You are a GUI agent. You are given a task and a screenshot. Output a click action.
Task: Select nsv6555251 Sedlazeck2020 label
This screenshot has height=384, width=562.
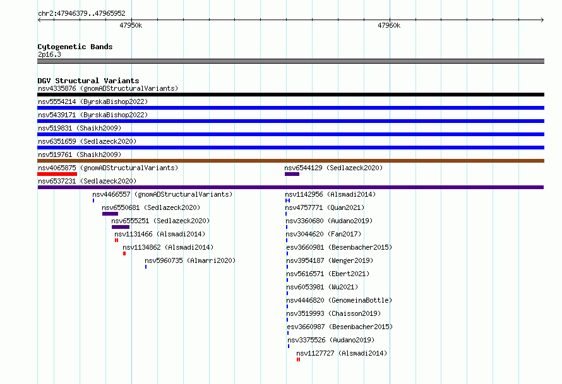(160, 221)
